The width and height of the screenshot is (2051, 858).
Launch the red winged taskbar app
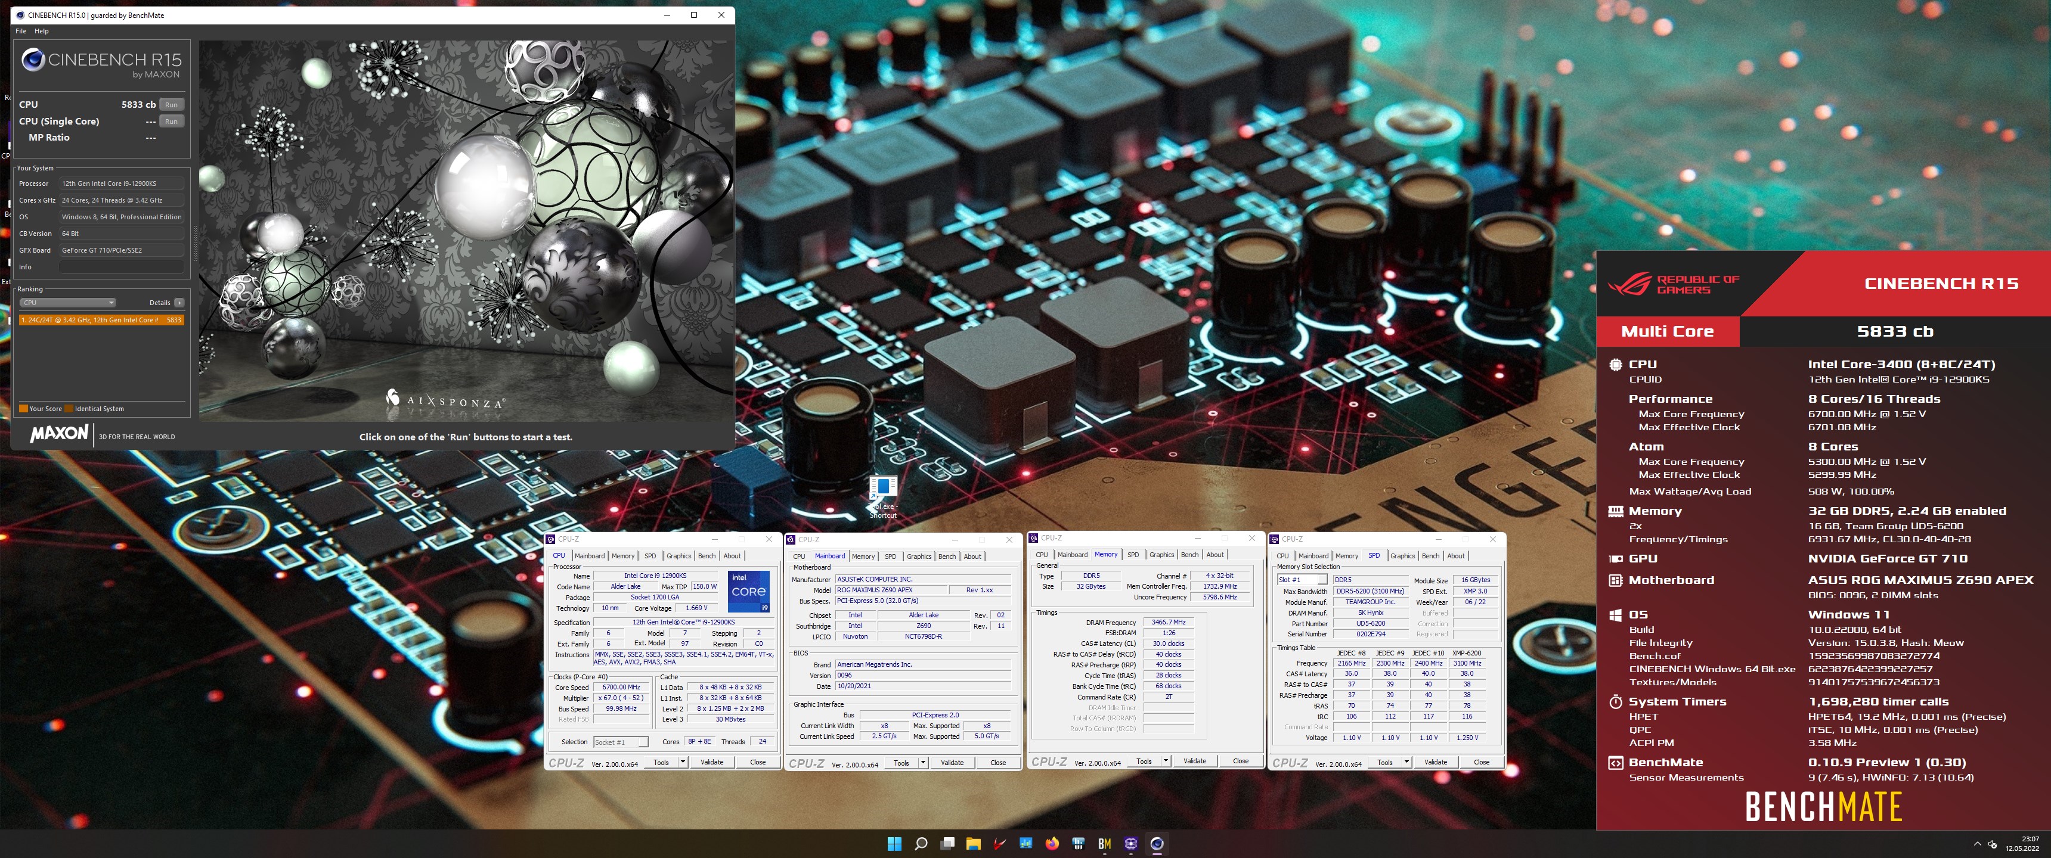pyautogui.click(x=999, y=844)
